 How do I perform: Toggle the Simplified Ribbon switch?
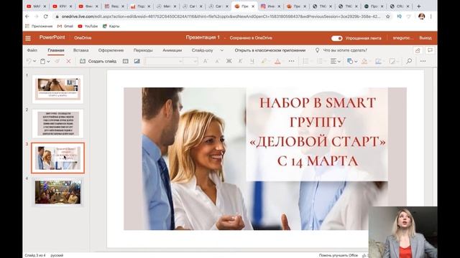point(336,38)
